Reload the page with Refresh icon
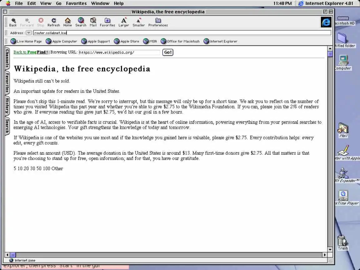 (54, 22)
